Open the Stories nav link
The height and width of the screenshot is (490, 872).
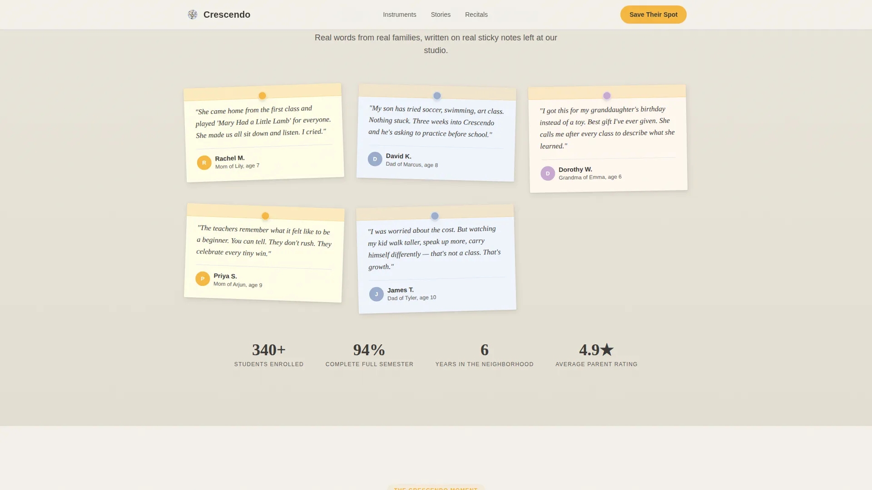441,15
